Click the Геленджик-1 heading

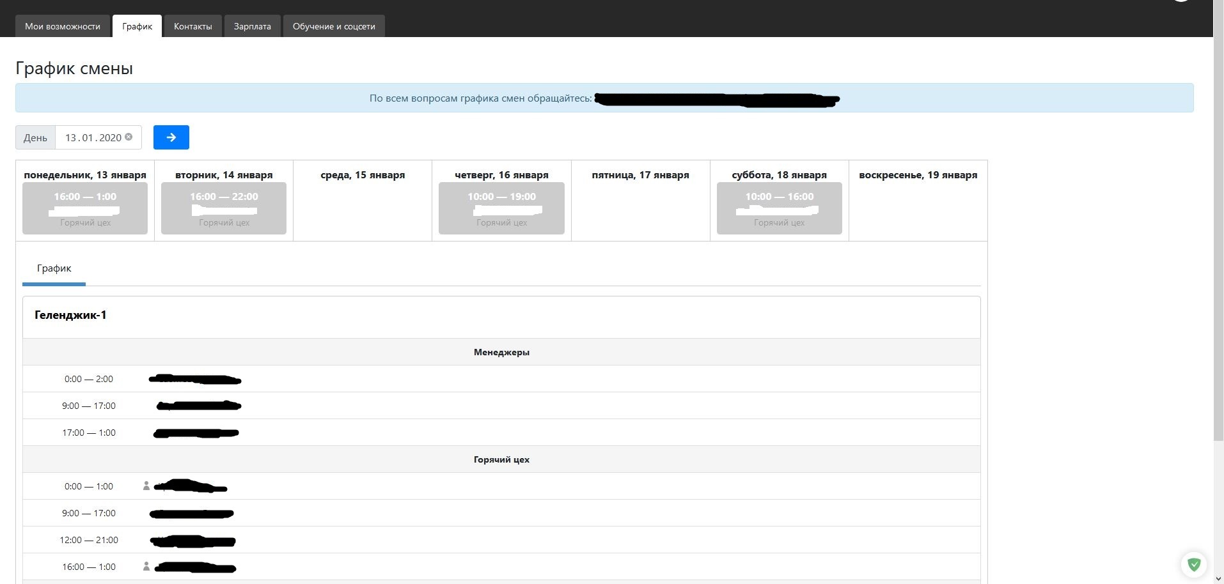click(70, 315)
